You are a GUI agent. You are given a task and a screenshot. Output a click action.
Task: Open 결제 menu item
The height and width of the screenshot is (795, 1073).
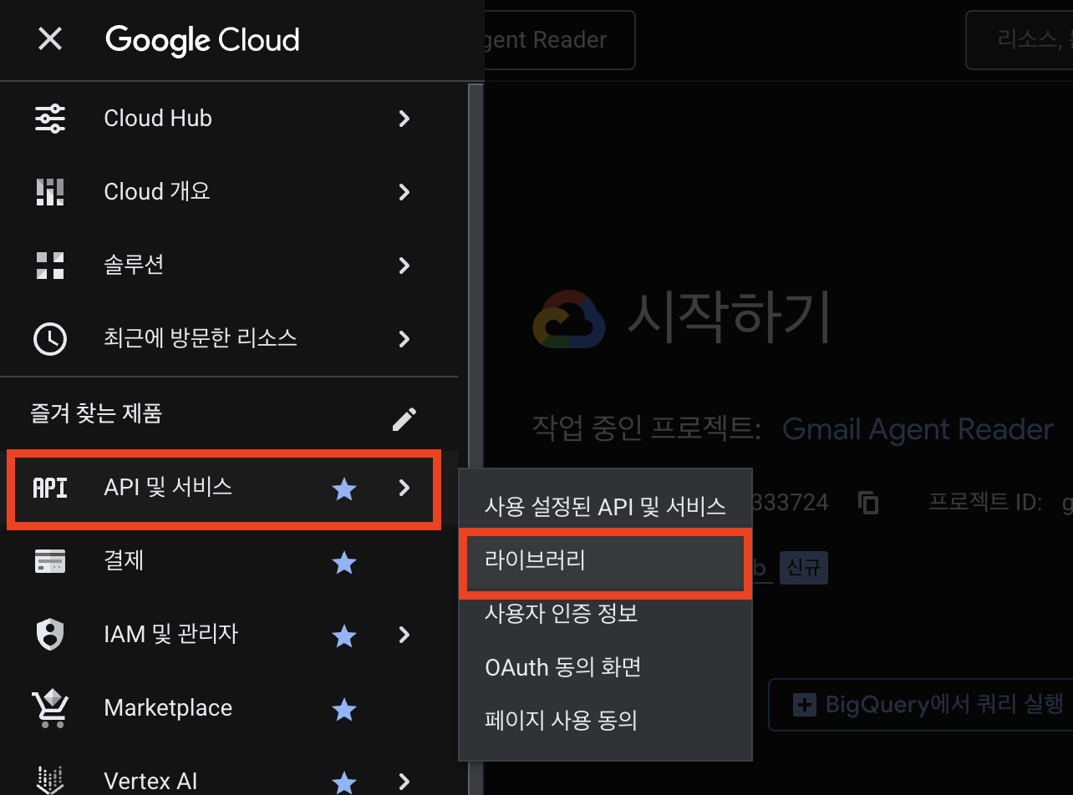(x=229, y=561)
